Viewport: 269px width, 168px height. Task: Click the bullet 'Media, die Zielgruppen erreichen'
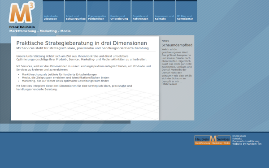click(x=65, y=78)
